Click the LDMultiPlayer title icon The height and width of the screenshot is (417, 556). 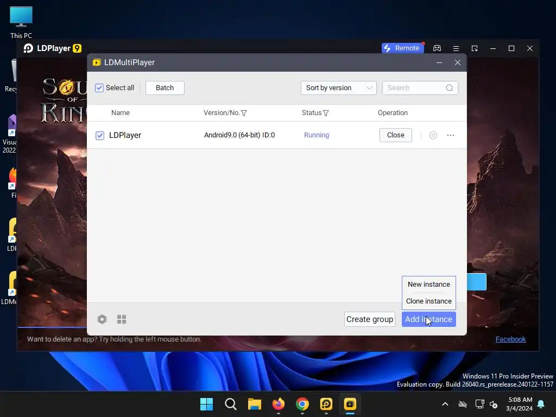tap(97, 62)
